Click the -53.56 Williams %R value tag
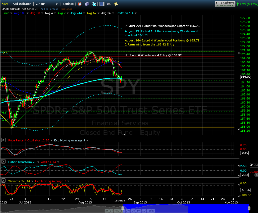Image resolution: width=258 pixels, height=213 pixels. 245,190
